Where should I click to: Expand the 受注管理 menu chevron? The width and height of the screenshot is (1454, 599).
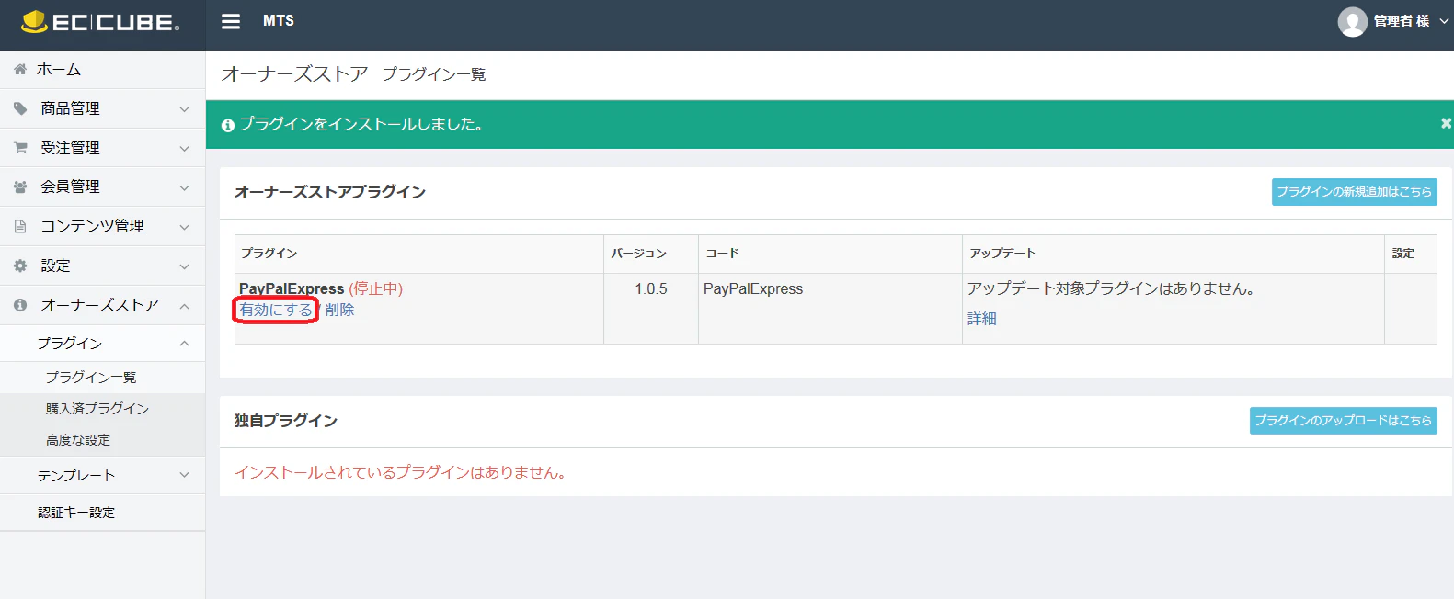(185, 149)
